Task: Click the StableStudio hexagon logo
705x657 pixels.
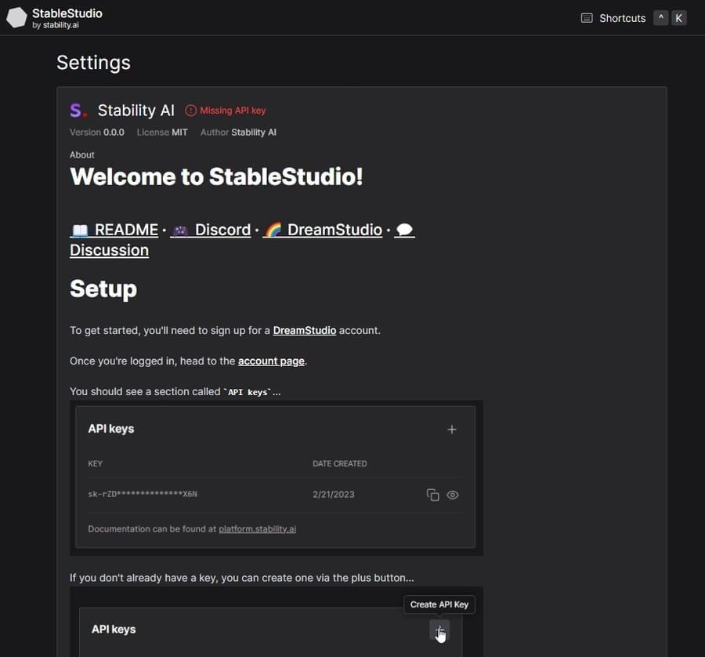Action: [16, 17]
